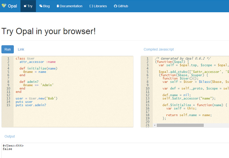Click the horizontal scrollbar thumb in compiled pane
Screen dimensions: 229x158
pyautogui.click(x=180, y=125)
